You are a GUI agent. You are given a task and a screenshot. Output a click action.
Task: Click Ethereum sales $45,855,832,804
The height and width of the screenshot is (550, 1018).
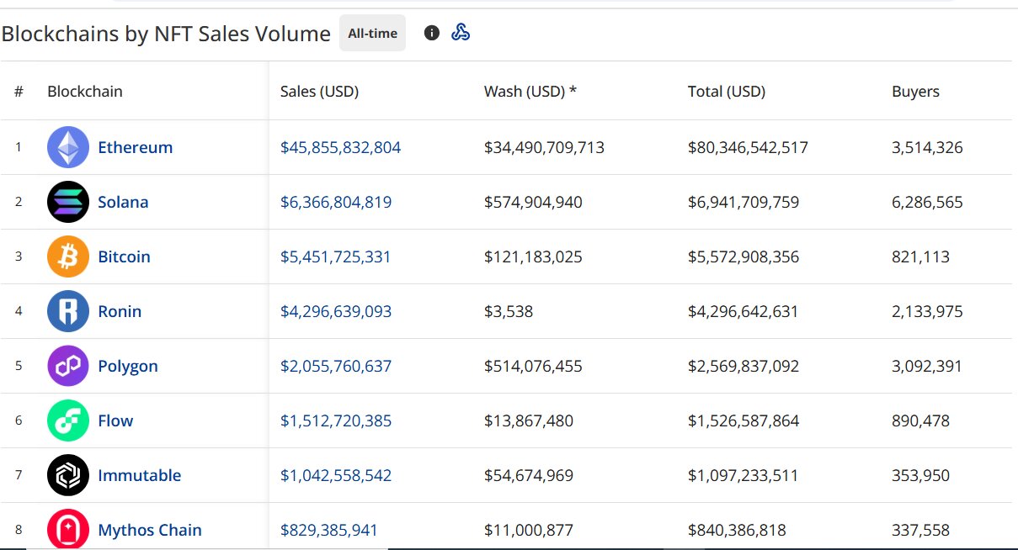click(x=340, y=147)
